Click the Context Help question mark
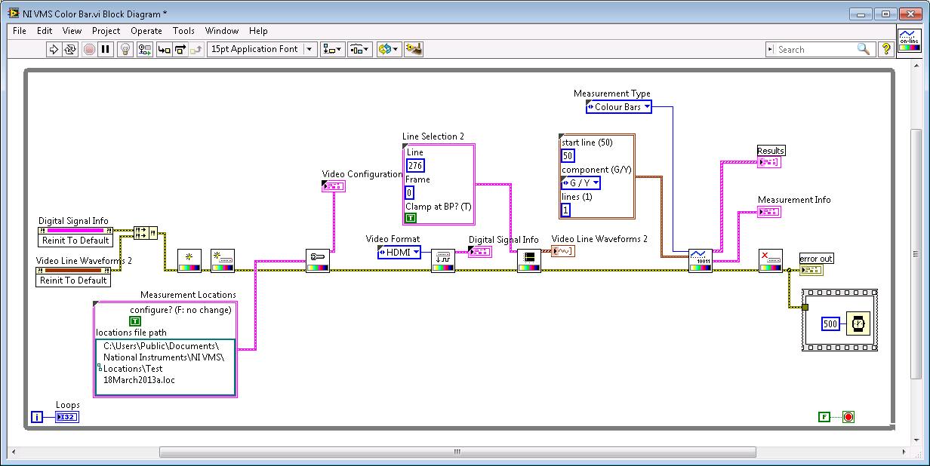The width and height of the screenshot is (930, 466). coord(886,50)
